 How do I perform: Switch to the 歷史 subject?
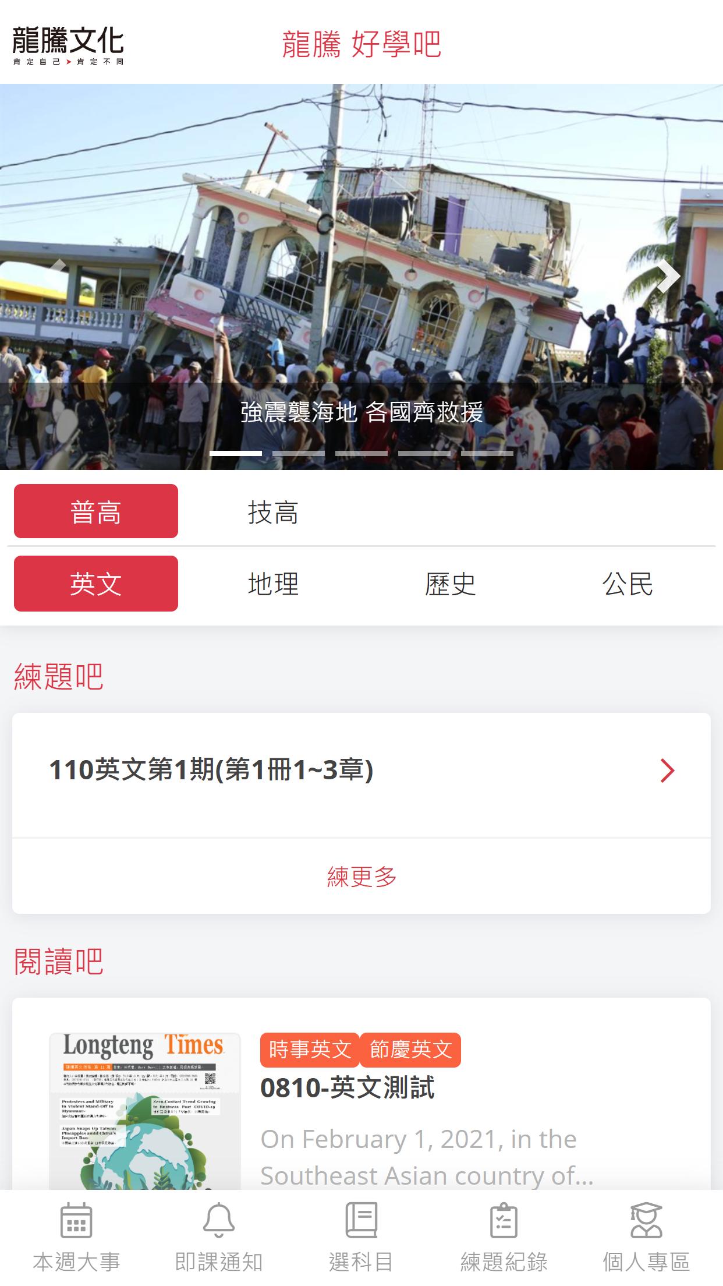click(451, 584)
